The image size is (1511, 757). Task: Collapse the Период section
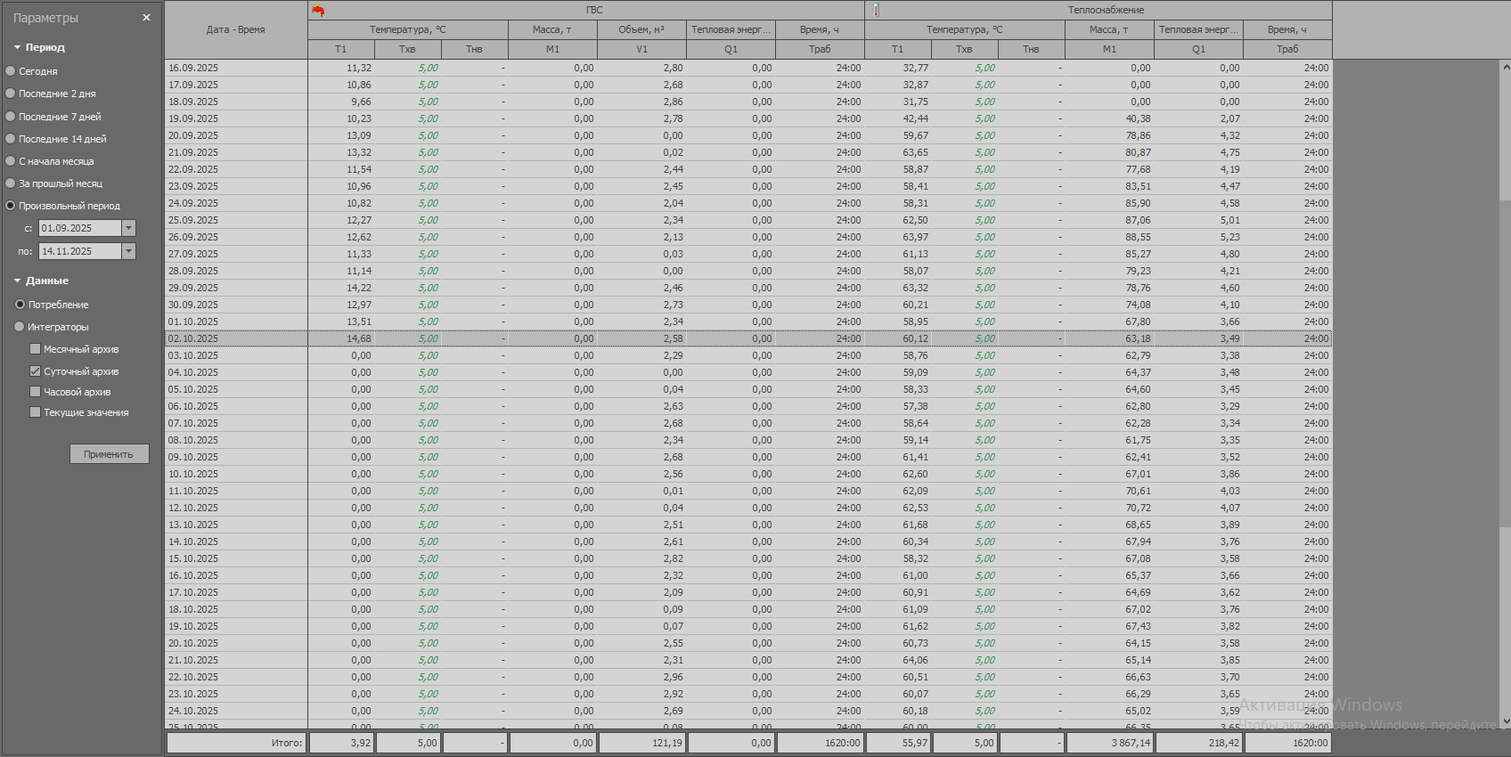pos(17,47)
